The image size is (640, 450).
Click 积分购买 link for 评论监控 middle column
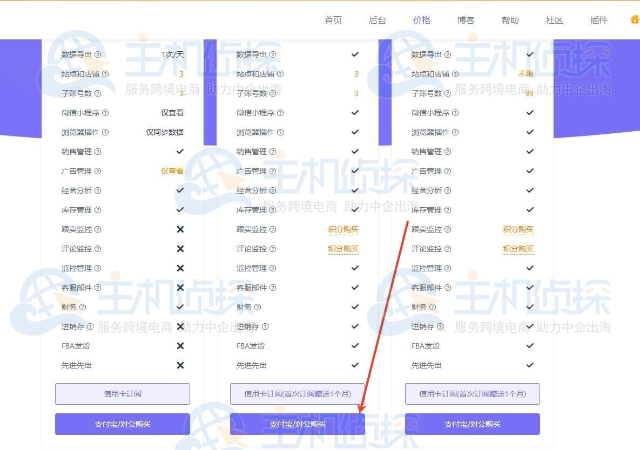coord(343,249)
